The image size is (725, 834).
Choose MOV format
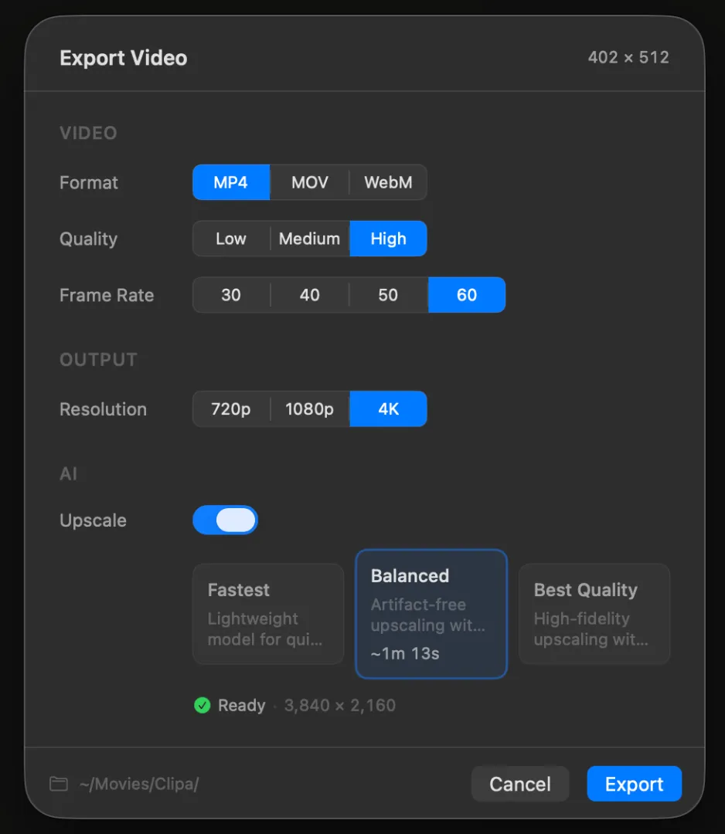(x=310, y=183)
